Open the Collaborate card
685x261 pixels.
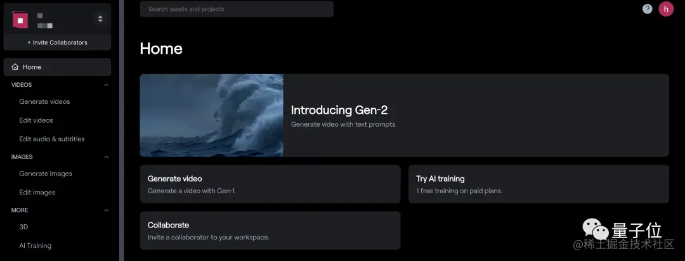[x=270, y=231]
